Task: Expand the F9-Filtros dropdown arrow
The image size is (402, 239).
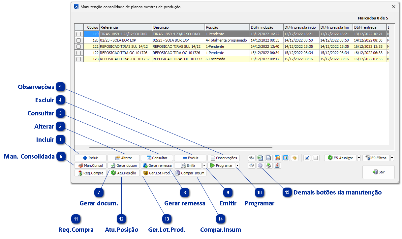Action: (392, 158)
